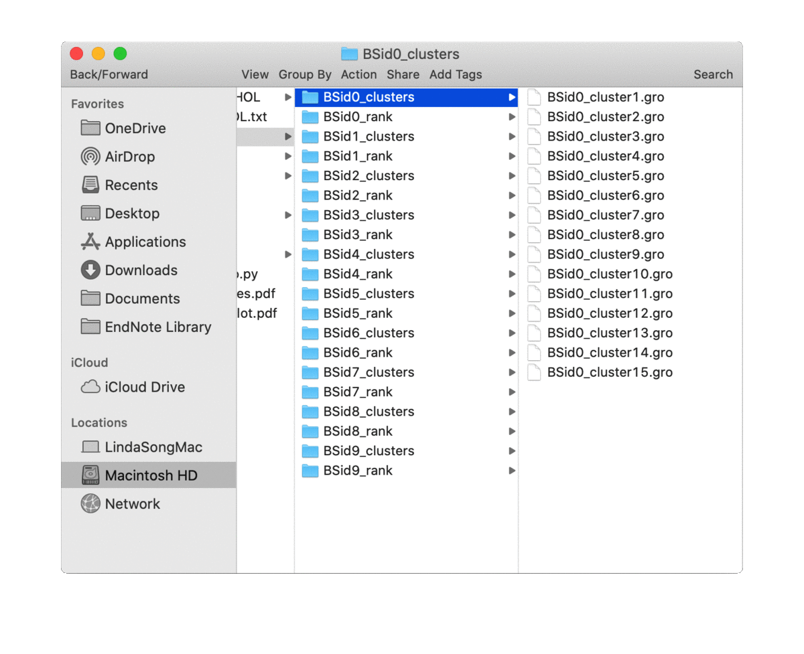
Task: Open OneDrive folder icon in sidebar
Action: click(90, 128)
